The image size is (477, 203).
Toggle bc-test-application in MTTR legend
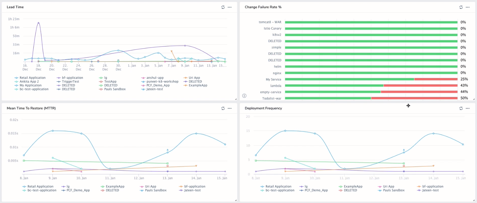click(39, 190)
